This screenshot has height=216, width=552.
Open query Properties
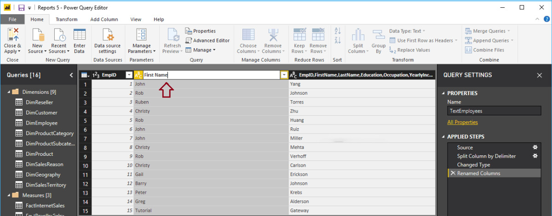[x=201, y=31]
